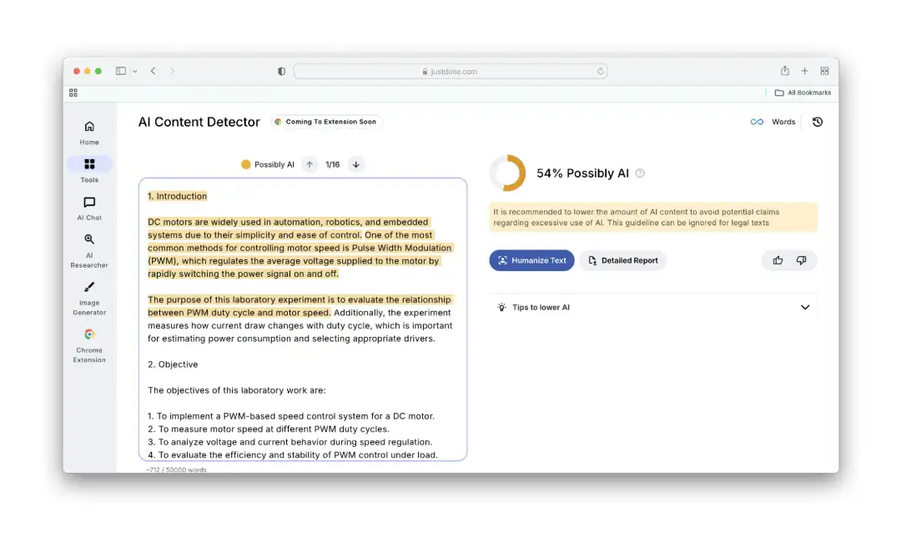
Task: Click inside the analyzed text box
Action: [303, 319]
